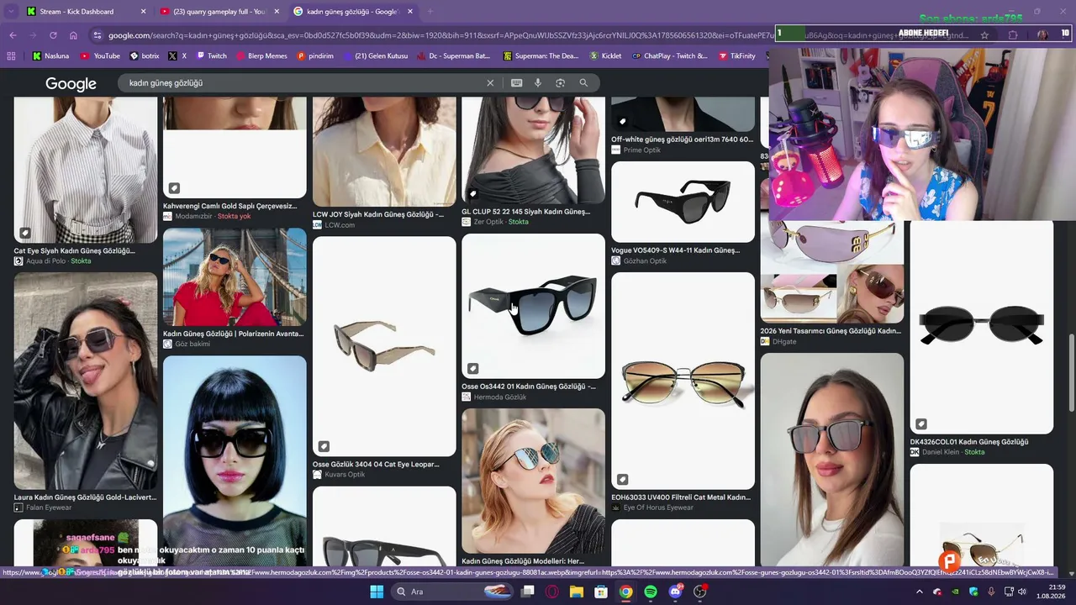
Task: Open Cat Eye Siyah Kadın Güneş Gözlüğü link
Action: click(x=75, y=250)
